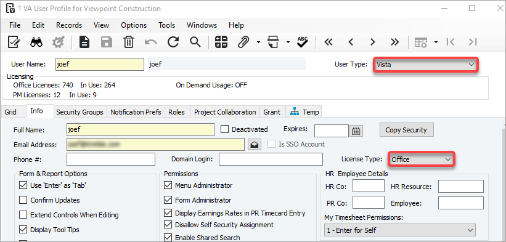Click the save floppy disk icon

[107, 42]
